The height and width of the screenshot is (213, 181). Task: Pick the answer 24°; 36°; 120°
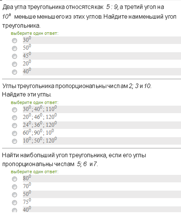tap(15, 126)
